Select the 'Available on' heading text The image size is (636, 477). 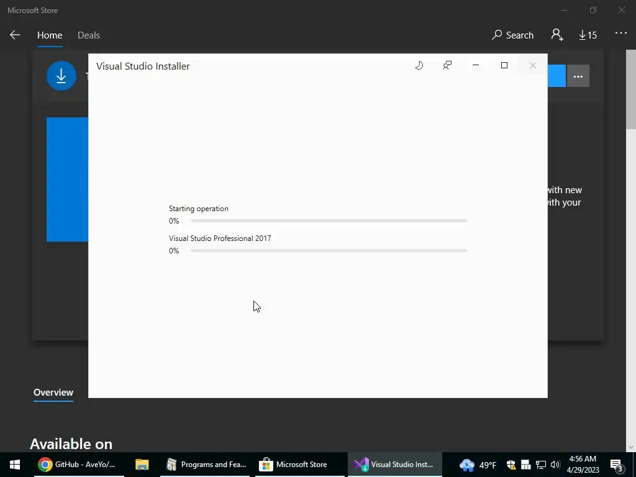coord(71,443)
